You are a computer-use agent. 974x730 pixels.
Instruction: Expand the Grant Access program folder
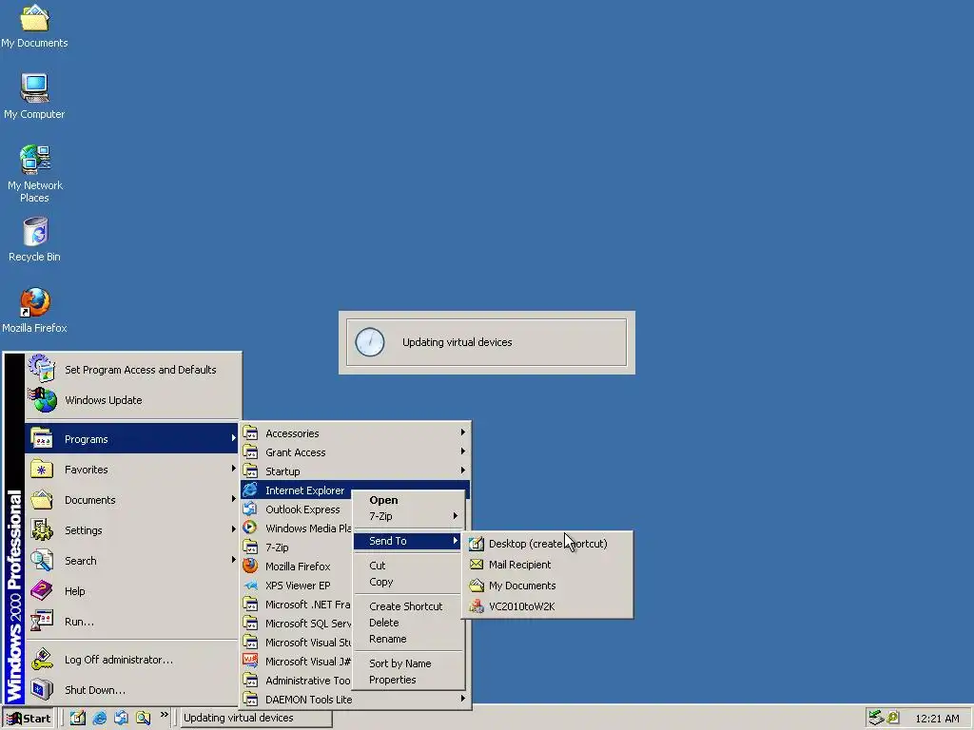[355, 452]
